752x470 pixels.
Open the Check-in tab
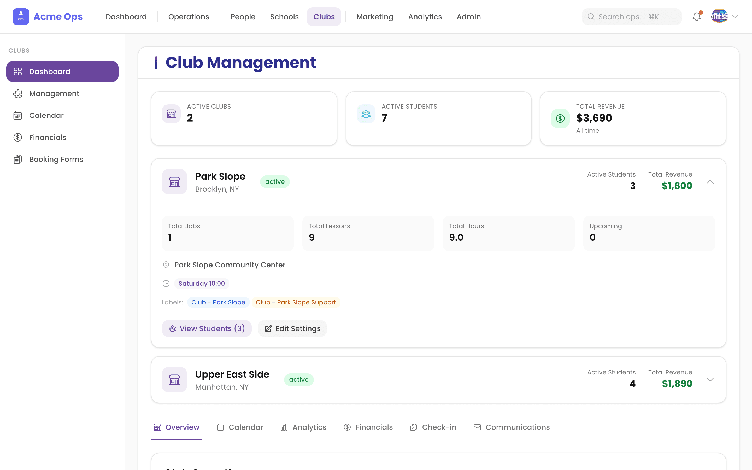(x=433, y=427)
